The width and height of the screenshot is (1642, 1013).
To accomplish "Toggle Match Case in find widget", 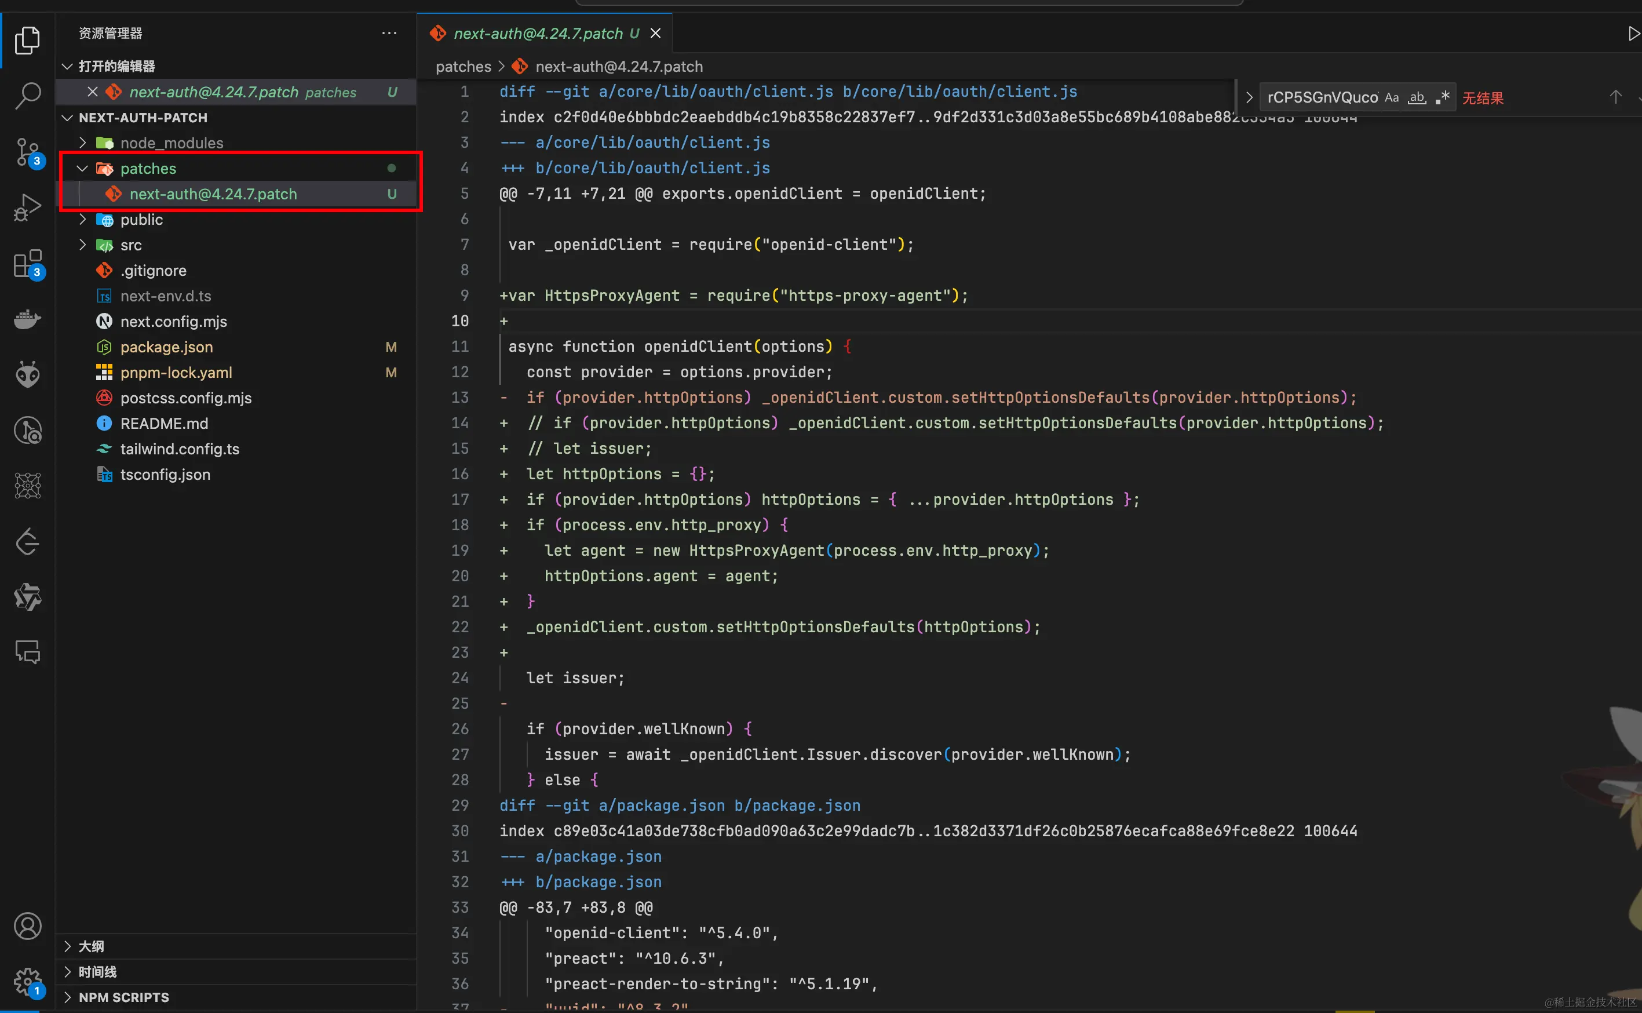I will (1392, 98).
